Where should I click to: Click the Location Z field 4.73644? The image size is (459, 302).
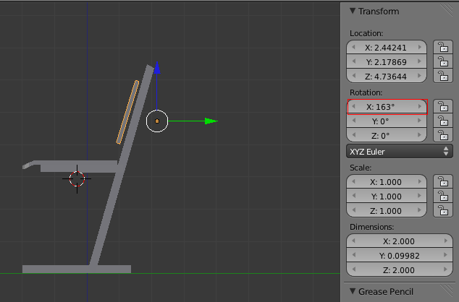(x=387, y=77)
